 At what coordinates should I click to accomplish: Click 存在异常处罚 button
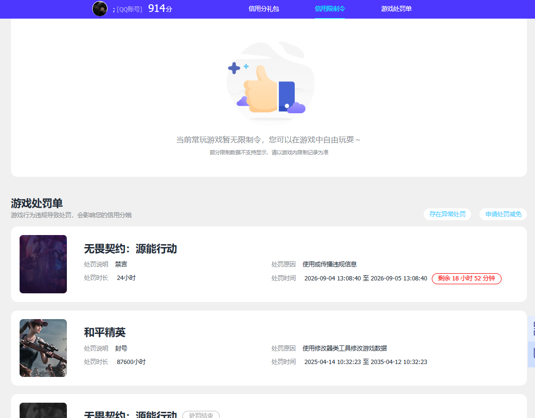click(447, 214)
